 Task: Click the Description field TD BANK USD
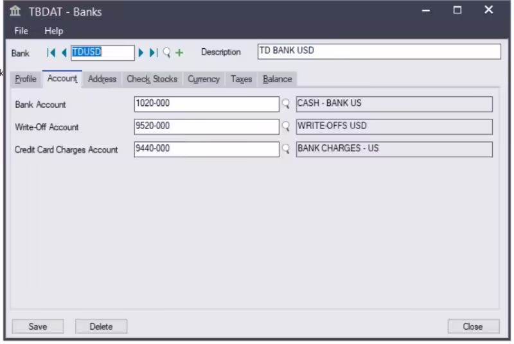click(379, 51)
